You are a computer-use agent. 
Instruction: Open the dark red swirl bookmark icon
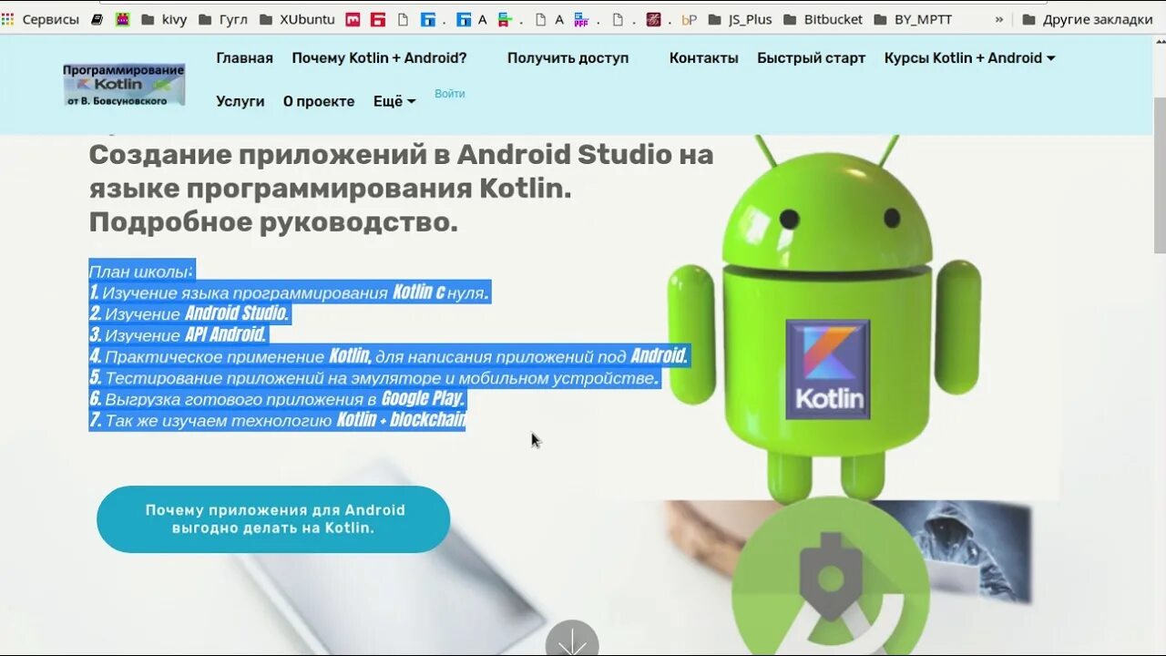(x=653, y=19)
